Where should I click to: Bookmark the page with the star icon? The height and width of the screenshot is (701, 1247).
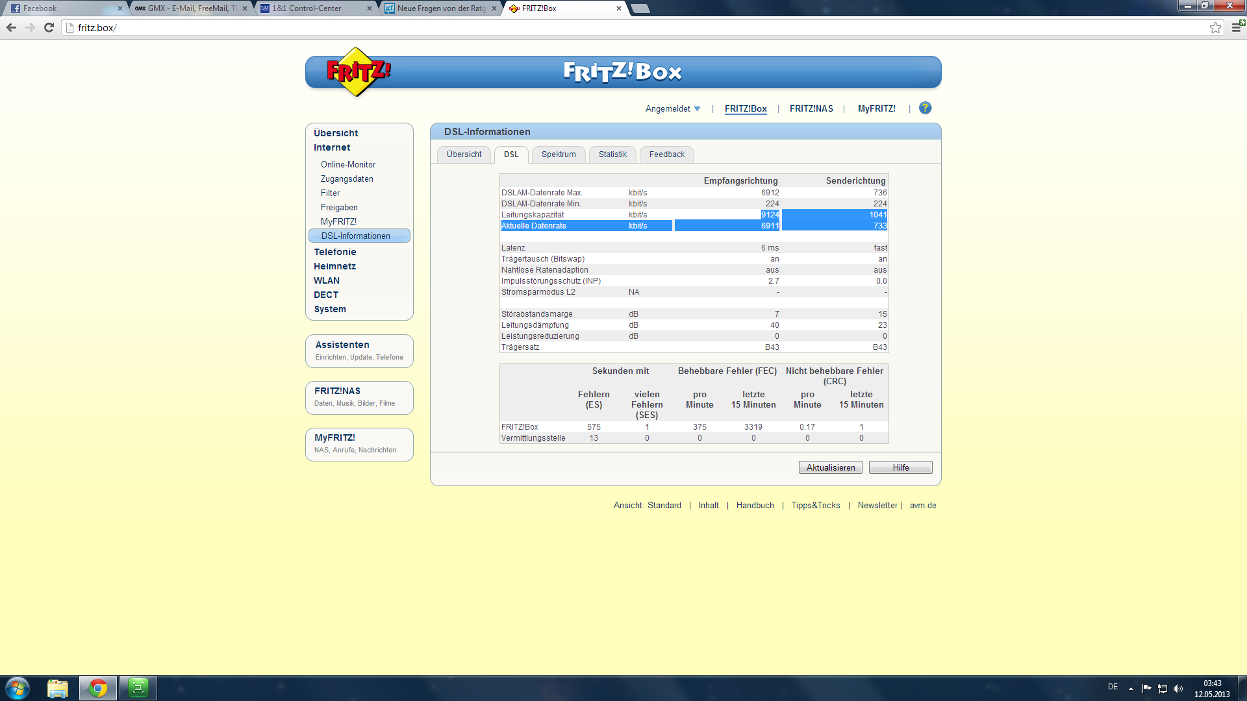point(1215,27)
